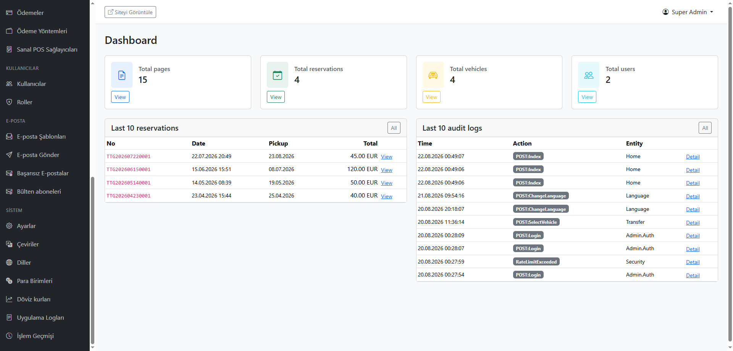The height and width of the screenshot is (351, 733).
Task: Click the Ödemeler credit card icon
Action: pos(9,13)
